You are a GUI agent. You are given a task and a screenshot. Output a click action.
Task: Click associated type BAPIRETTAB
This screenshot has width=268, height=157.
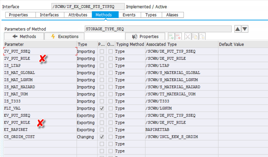click(x=182, y=130)
